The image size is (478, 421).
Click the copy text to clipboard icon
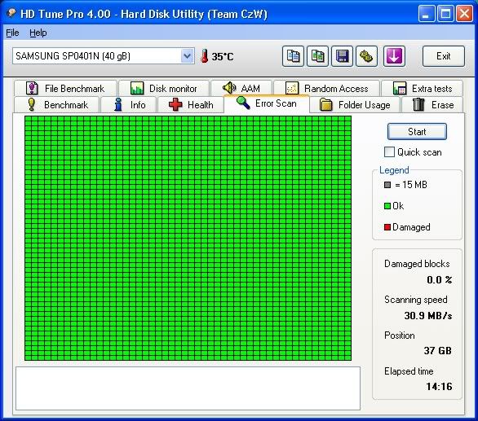pos(293,56)
